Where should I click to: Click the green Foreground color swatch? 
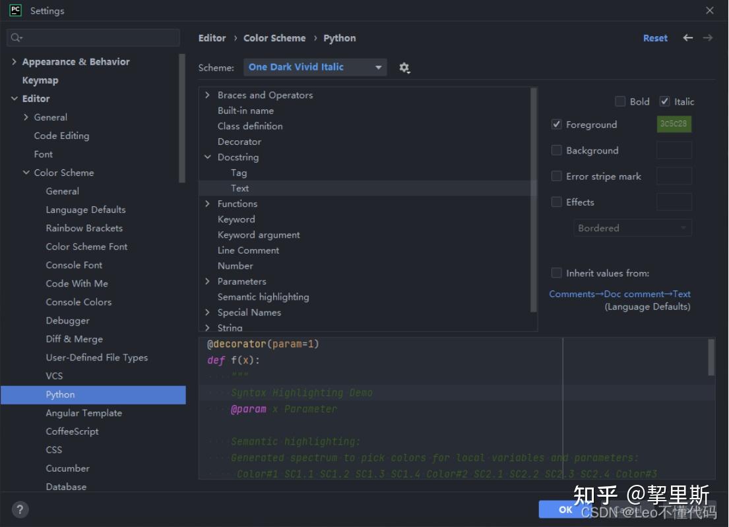674,124
